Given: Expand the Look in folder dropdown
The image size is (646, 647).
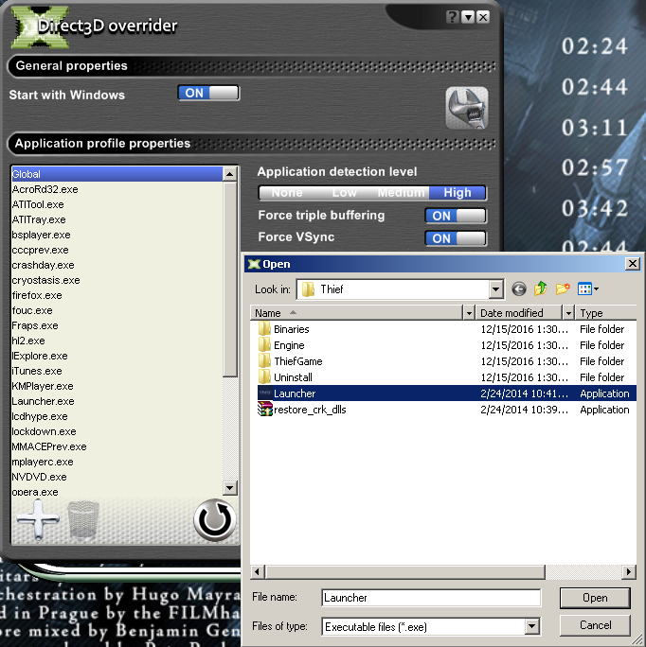Looking at the screenshot, I should click(495, 289).
